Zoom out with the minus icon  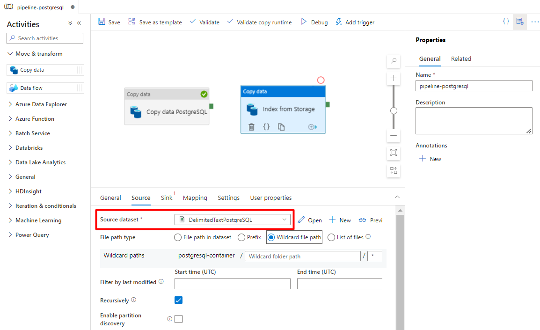[x=394, y=136]
